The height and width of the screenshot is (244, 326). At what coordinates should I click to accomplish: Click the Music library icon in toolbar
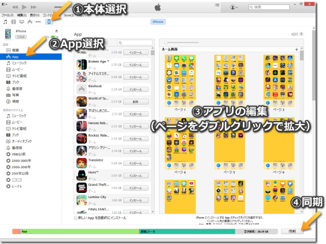(5, 22)
